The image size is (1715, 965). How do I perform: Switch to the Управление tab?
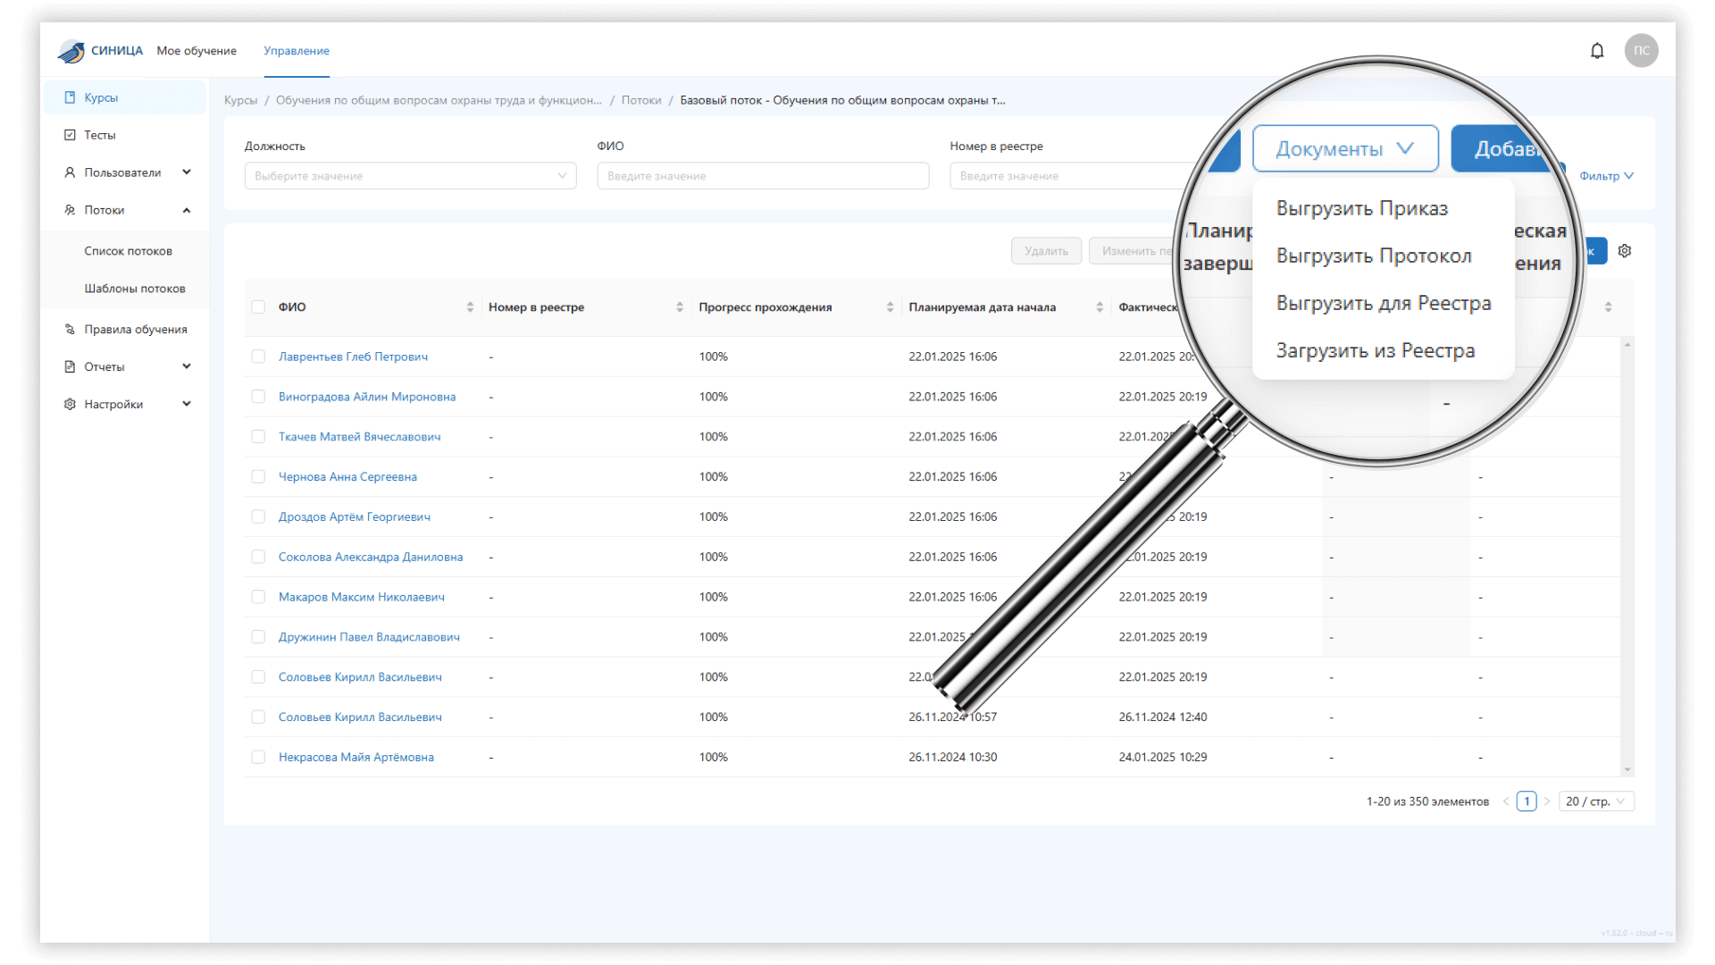(297, 51)
